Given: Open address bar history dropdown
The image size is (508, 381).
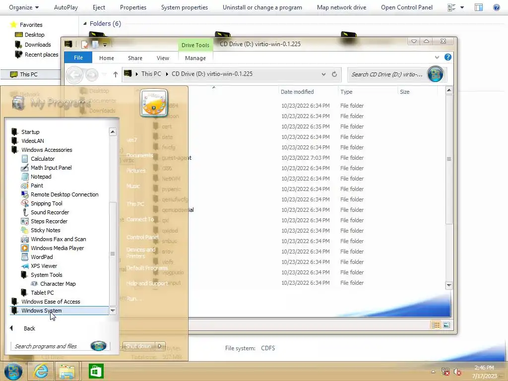Looking at the screenshot, I should click(323, 74).
